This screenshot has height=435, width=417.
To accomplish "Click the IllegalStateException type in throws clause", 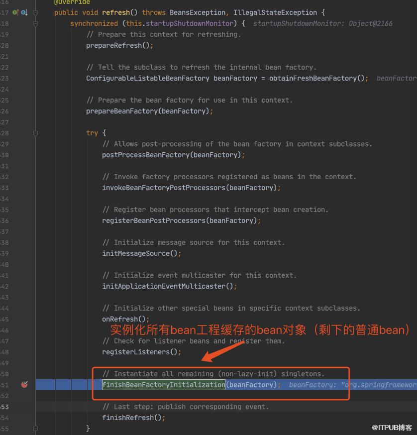I will 275,13.
